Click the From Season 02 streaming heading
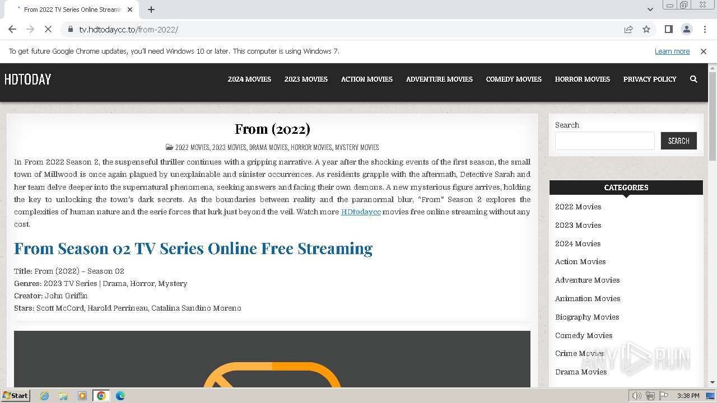Screen dimensions: 717x403 [193, 248]
